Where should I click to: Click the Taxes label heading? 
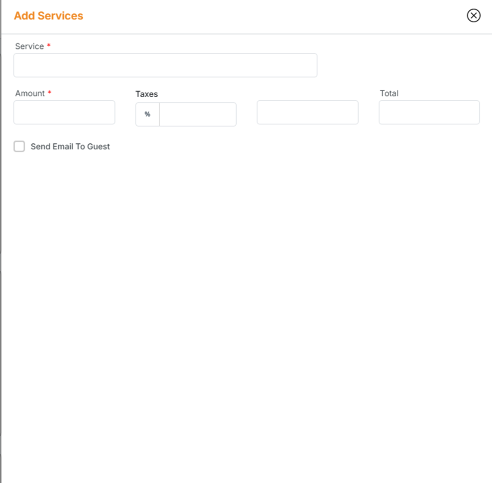pos(147,94)
